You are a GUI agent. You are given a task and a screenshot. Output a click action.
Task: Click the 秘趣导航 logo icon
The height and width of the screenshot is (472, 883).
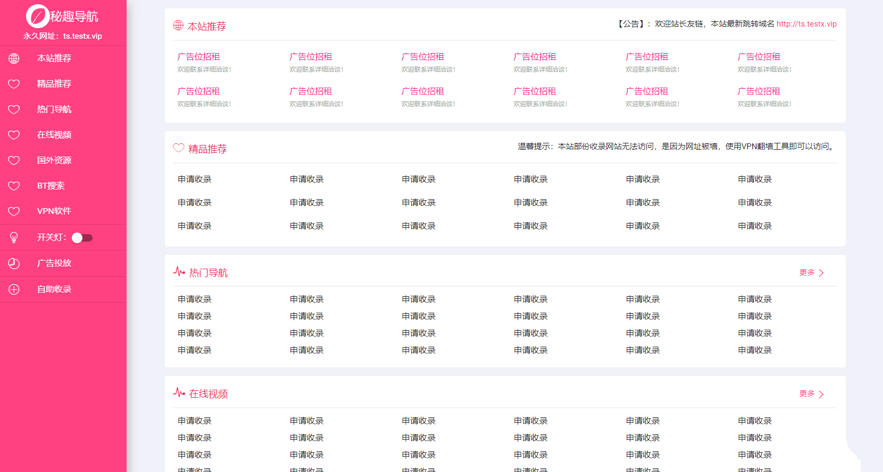pyautogui.click(x=38, y=16)
